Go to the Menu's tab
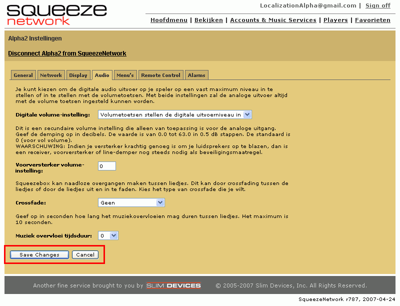Screen dimensions: 400x306 click(x=125, y=75)
